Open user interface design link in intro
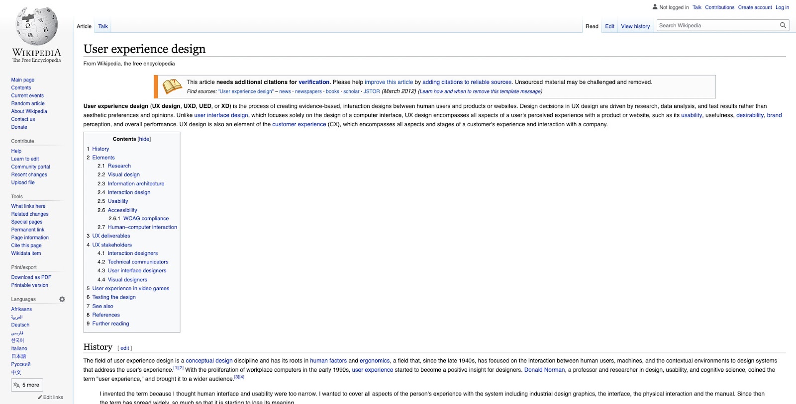 click(221, 115)
